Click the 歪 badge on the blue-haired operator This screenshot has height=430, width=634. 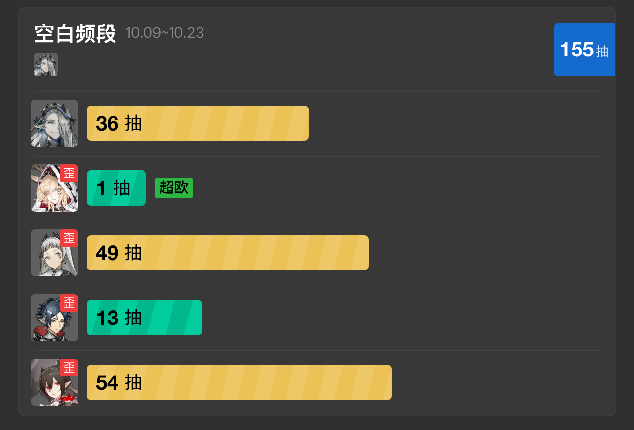69,303
